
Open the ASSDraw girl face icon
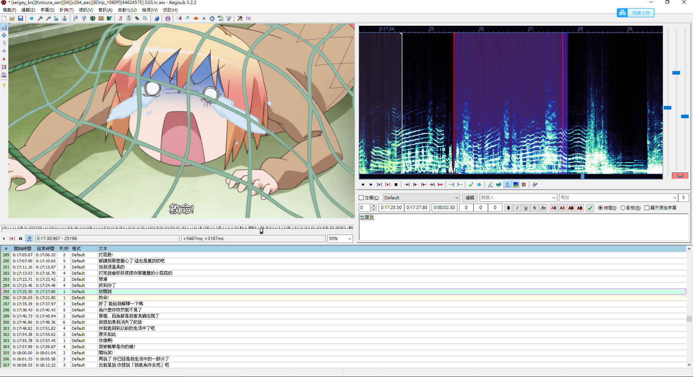coord(168,18)
